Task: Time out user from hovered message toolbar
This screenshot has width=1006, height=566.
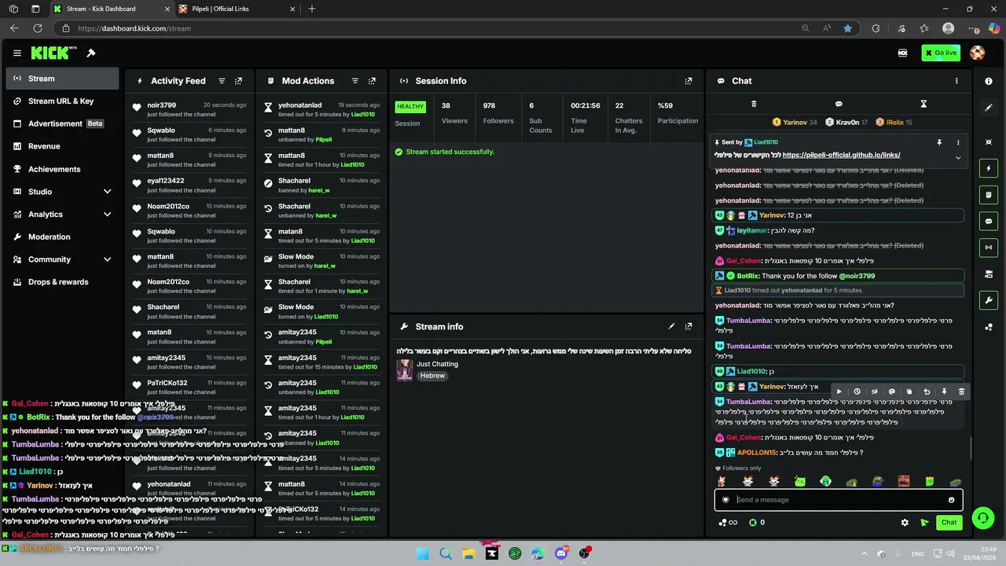Action: 857,391
